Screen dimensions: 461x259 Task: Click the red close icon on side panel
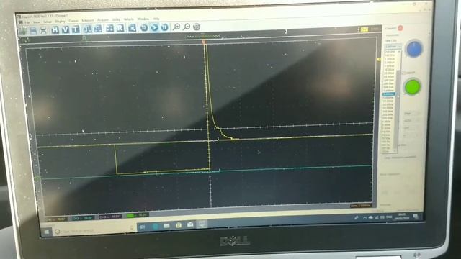point(400,28)
